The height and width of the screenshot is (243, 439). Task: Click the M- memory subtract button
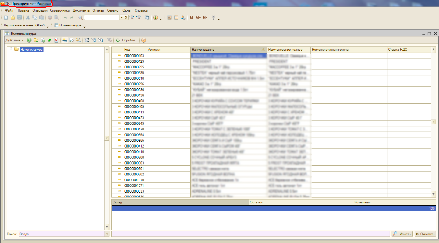coord(205,18)
